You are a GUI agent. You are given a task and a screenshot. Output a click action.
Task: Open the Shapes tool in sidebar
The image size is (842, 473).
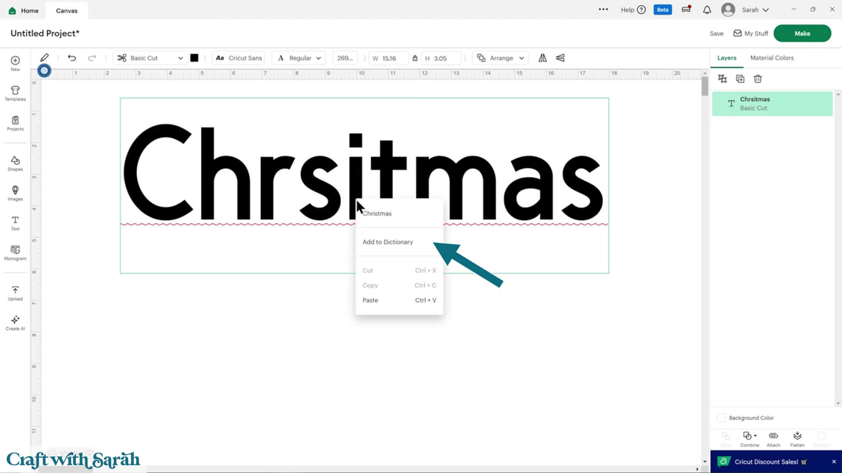click(15, 163)
